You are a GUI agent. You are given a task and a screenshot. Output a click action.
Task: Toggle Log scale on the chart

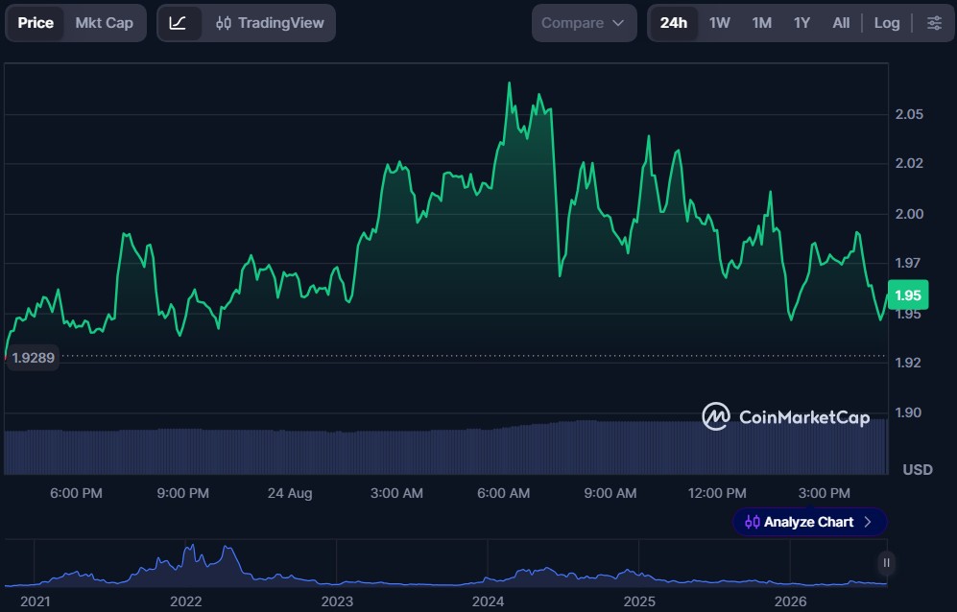887,23
